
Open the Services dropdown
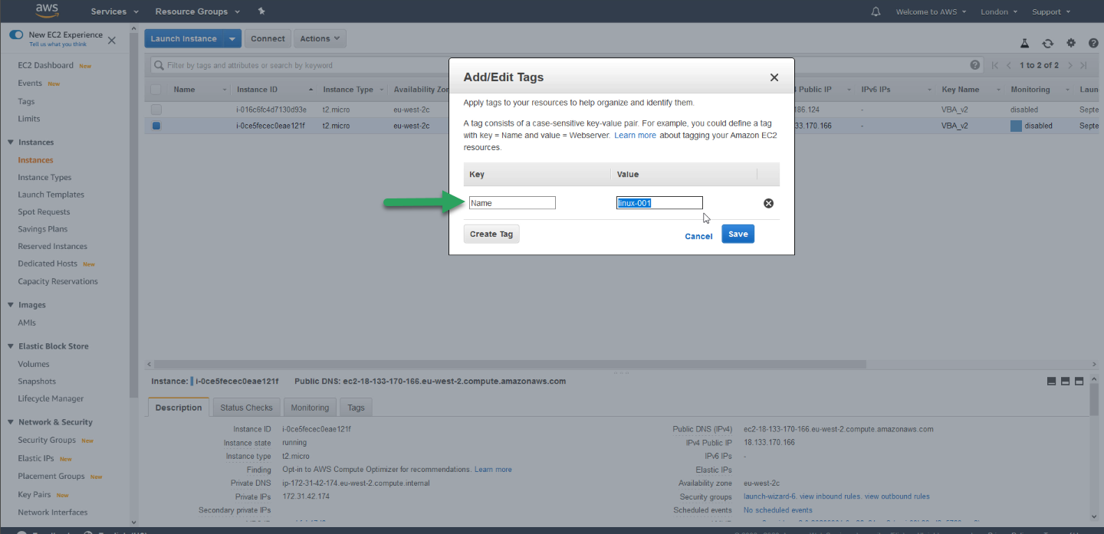(115, 11)
